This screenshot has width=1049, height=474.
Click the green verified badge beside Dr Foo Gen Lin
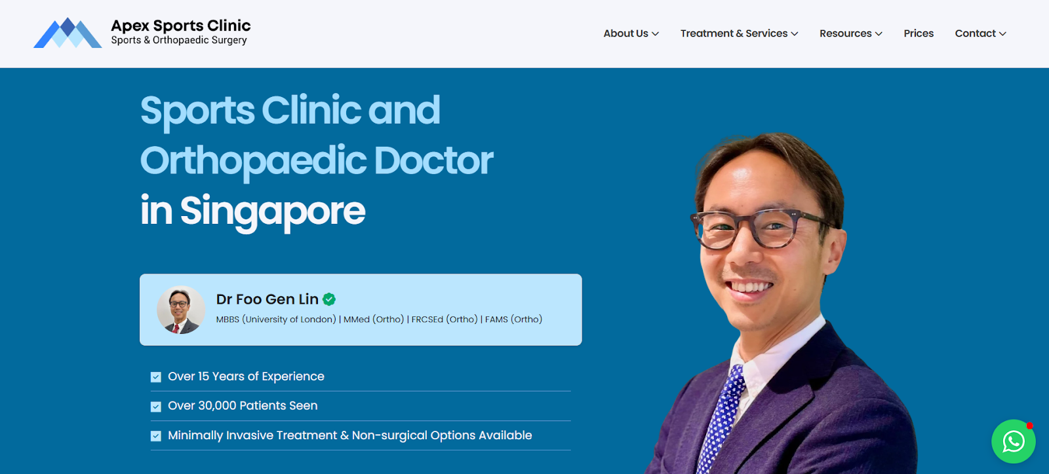pyautogui.click(x=329, y=299)
